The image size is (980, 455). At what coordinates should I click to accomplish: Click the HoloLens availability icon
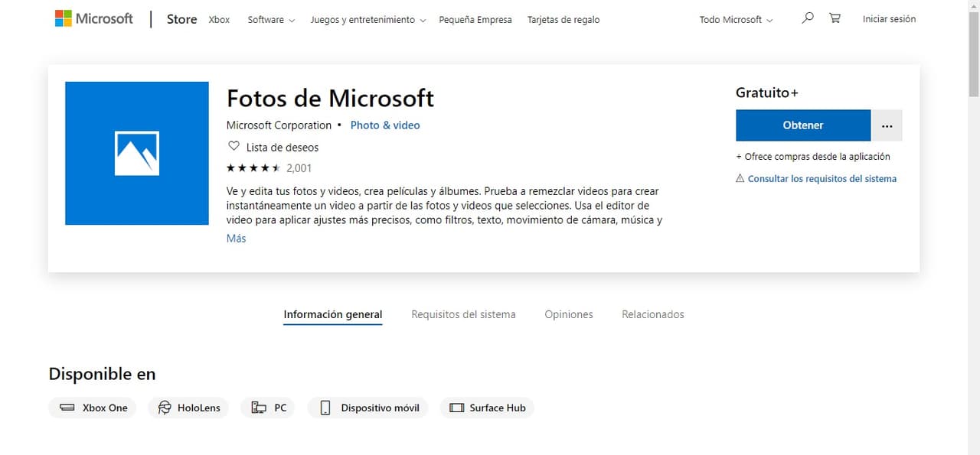(x=164, y=408)
